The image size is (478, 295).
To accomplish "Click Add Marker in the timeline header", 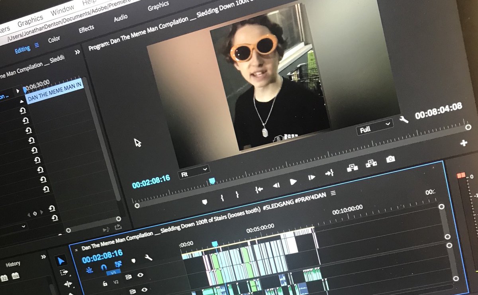I will coord(133,261).
